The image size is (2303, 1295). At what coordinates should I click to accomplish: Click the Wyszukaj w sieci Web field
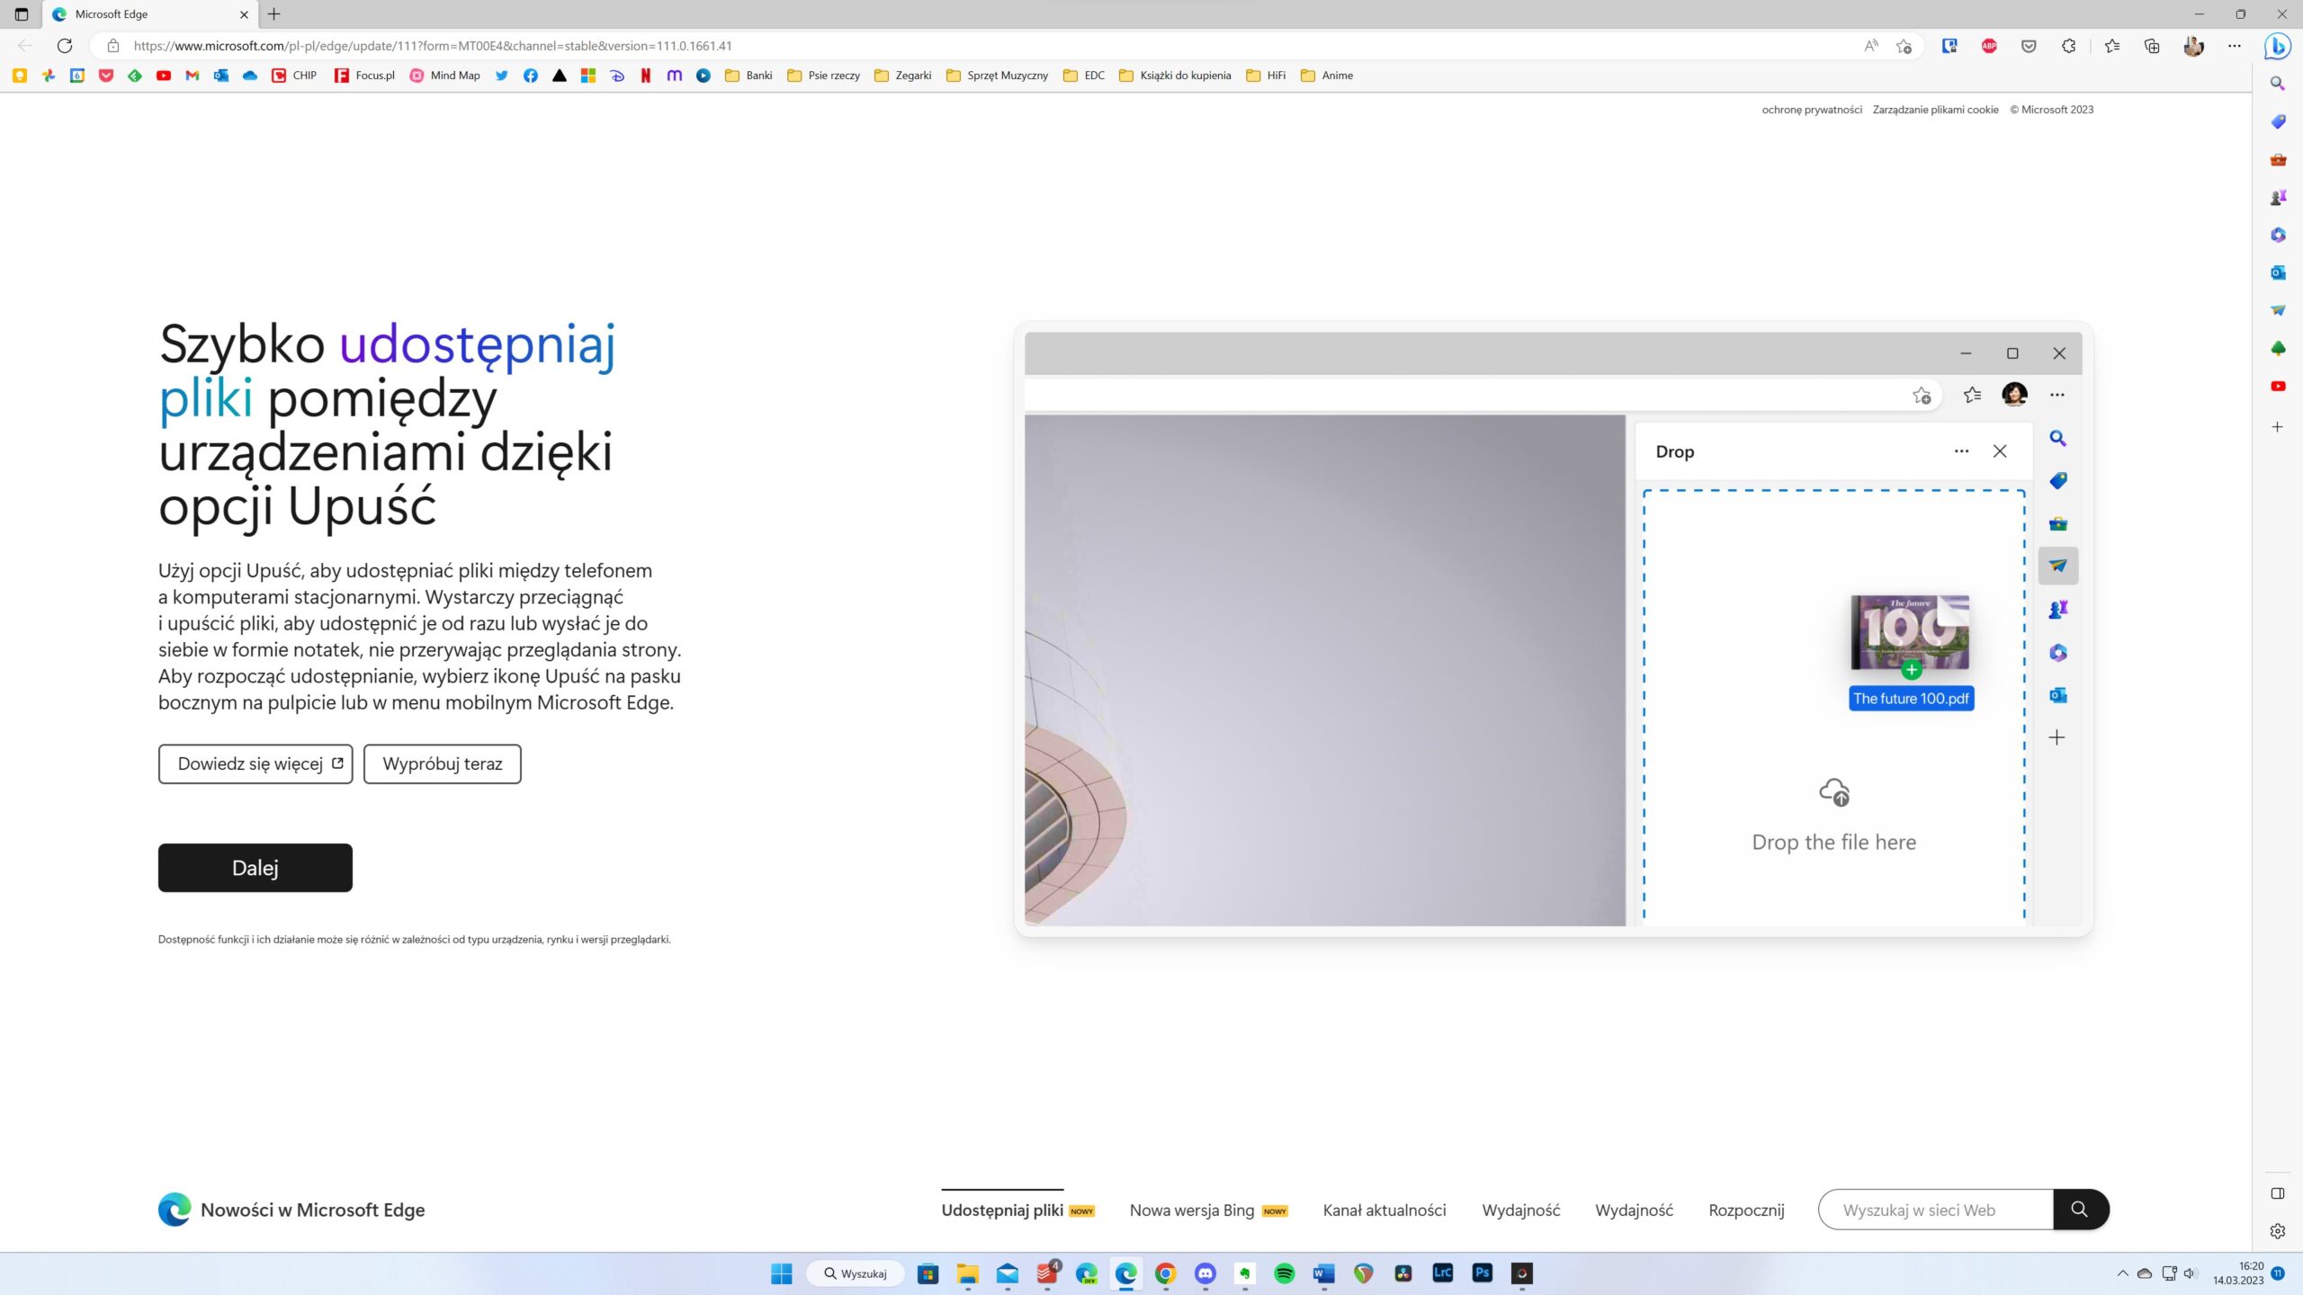click(1934, 1210)
